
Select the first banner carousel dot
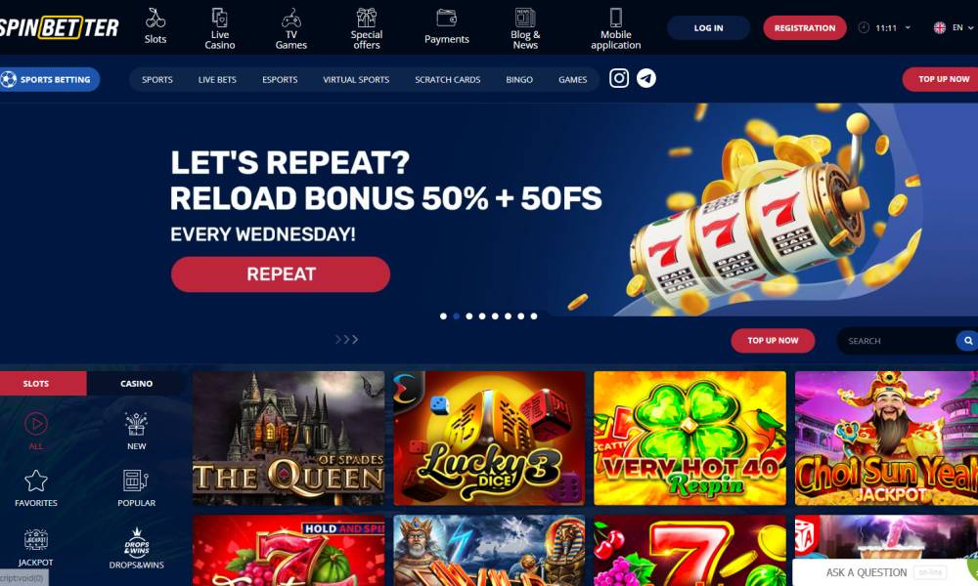[443, 316]
